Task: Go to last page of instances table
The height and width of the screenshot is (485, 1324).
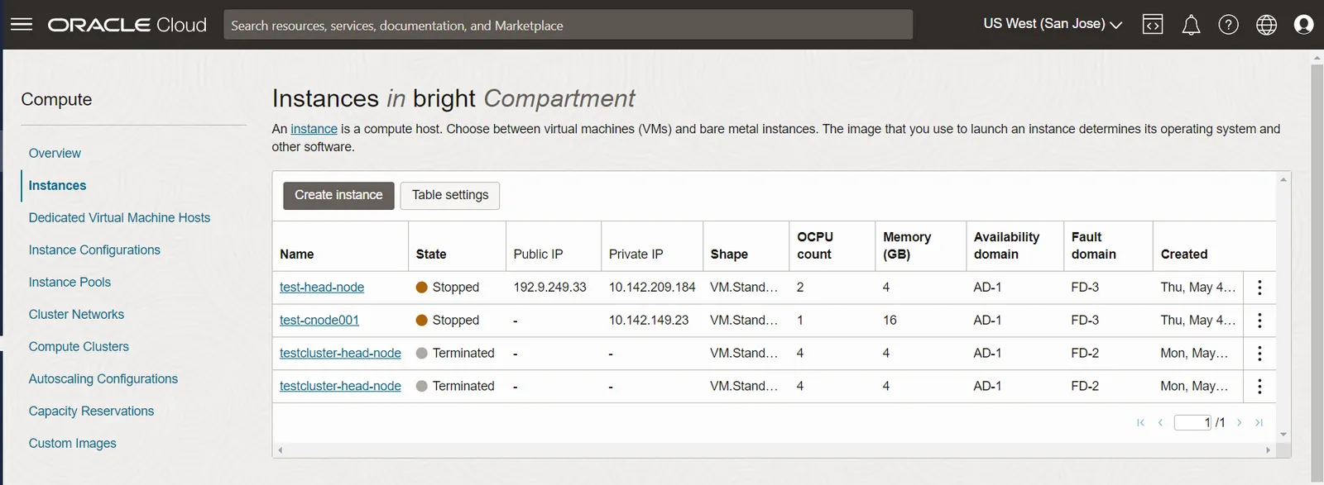Action: tap(1259, 423)
